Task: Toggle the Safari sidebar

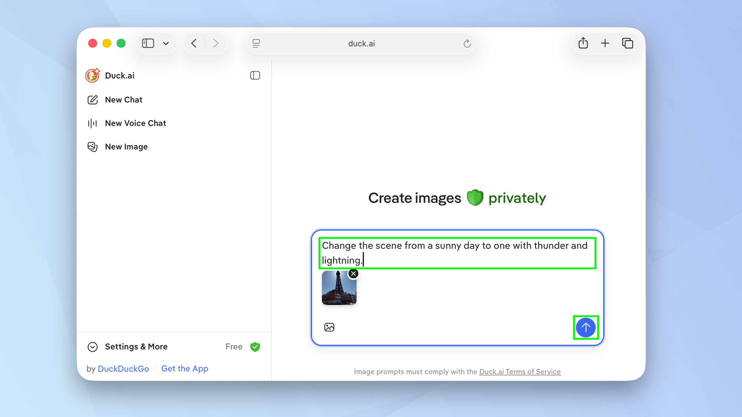Action: [x=148, y=43]
